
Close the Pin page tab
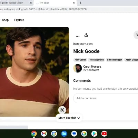coord(74,3)
